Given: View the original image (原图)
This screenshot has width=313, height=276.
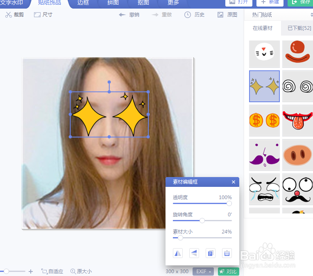Looking at the screenshot, I should pos(227,15).
